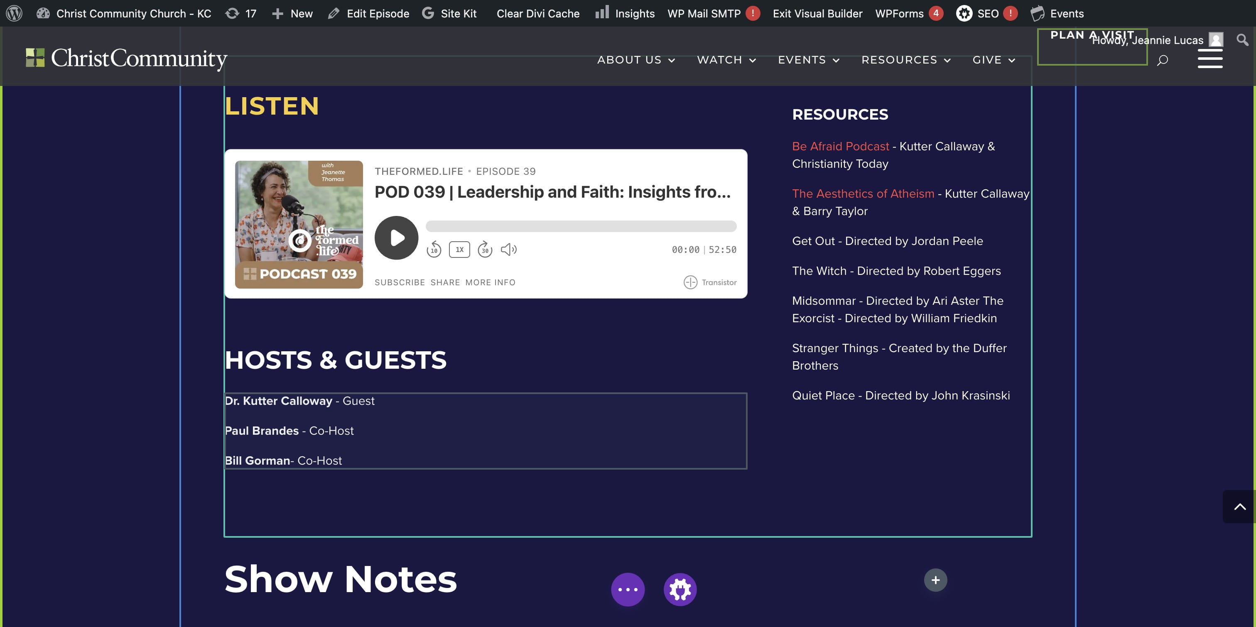Click Exit Visual Builder

coord(817,13)
